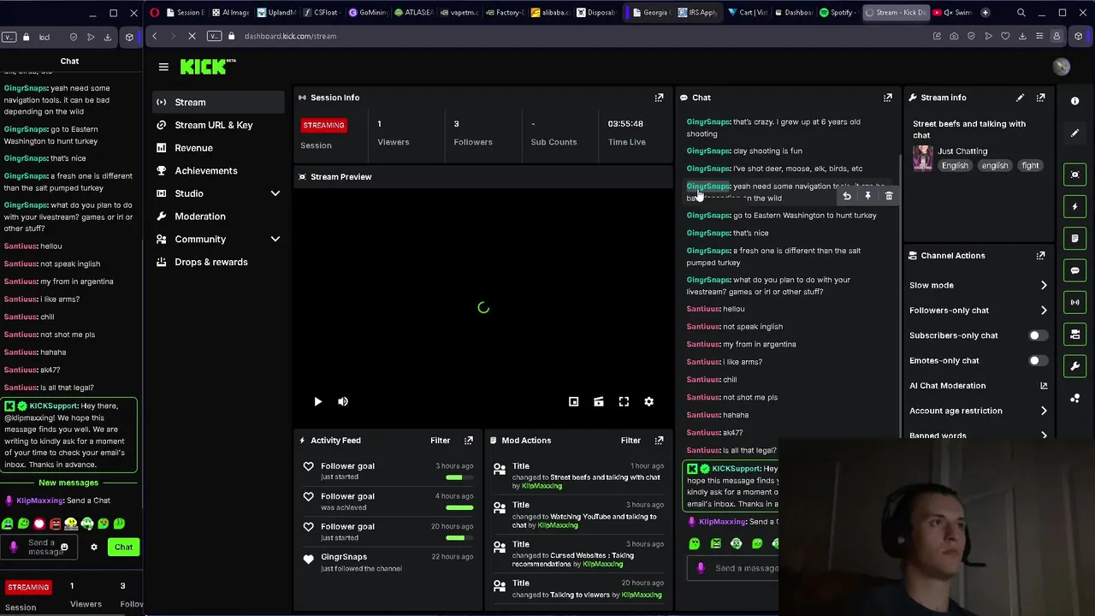The image size is (1095, 616).
Task: Toggle the chat bubble widget in sidebar
Action: click(x=1074, y=270)
